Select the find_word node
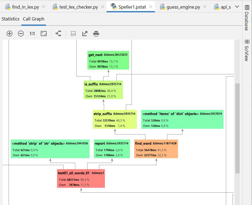Viewport: 252px width, 205px height. [156, 149]
